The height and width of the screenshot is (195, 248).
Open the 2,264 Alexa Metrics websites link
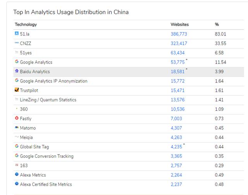(x=176, y=175)
